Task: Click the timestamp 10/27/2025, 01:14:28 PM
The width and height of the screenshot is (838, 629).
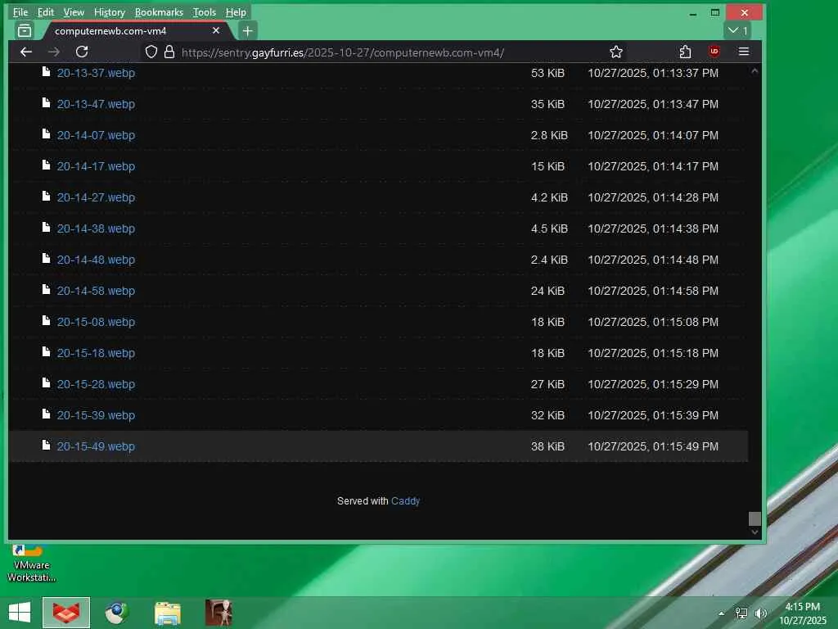Action: [x=653, y=197]
